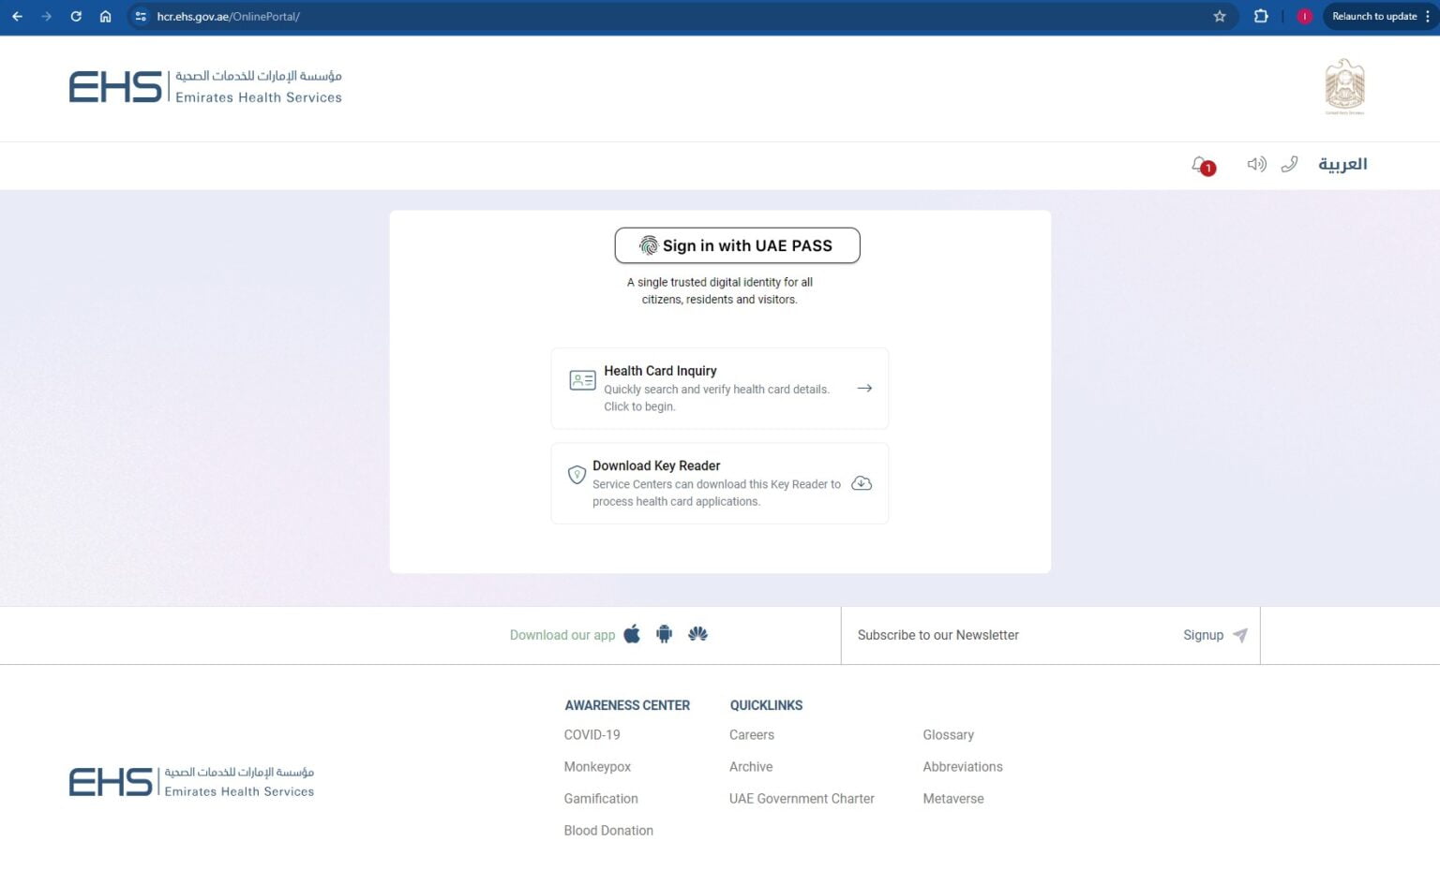Open the notifications bell with badge
Viewport: 1440px width, 885px height.
tap(1198, 164)
